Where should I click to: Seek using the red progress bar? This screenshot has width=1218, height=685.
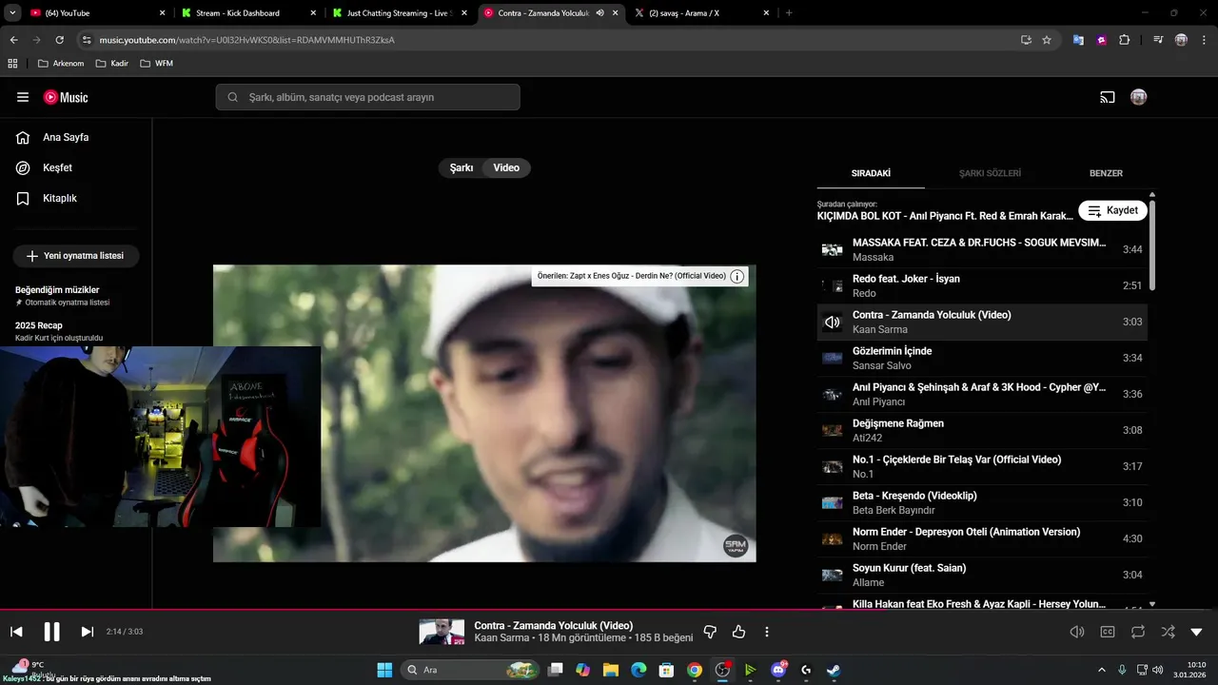point(609,610)
